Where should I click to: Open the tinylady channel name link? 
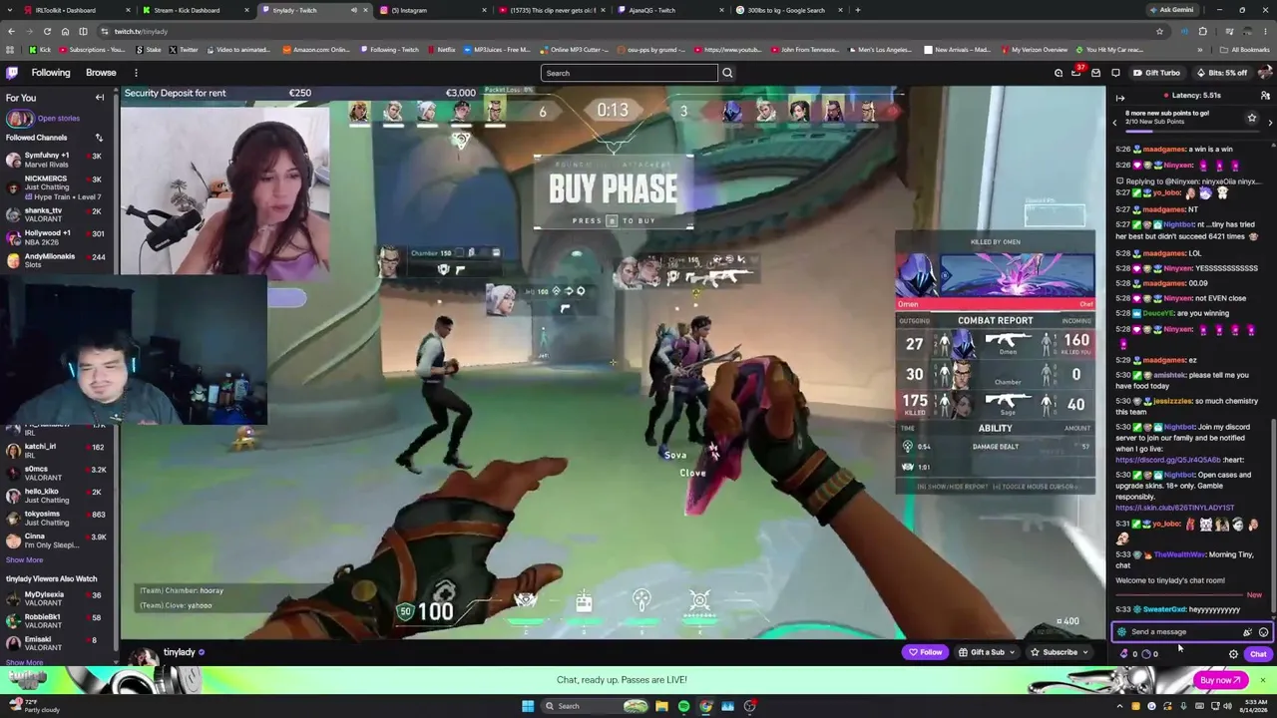pos(179,652)
